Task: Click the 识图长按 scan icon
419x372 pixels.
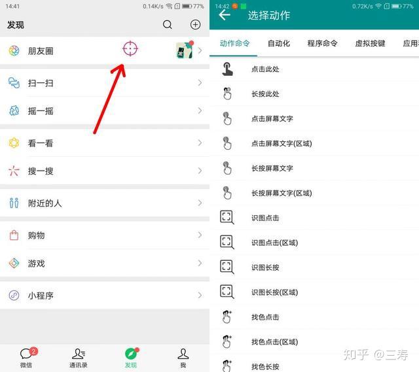Action: click(227, 267)
